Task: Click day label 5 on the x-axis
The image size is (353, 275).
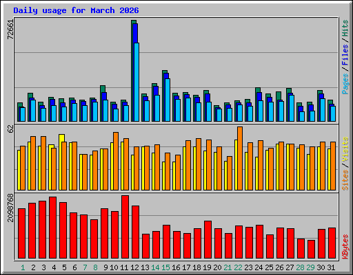Action: 64,267
